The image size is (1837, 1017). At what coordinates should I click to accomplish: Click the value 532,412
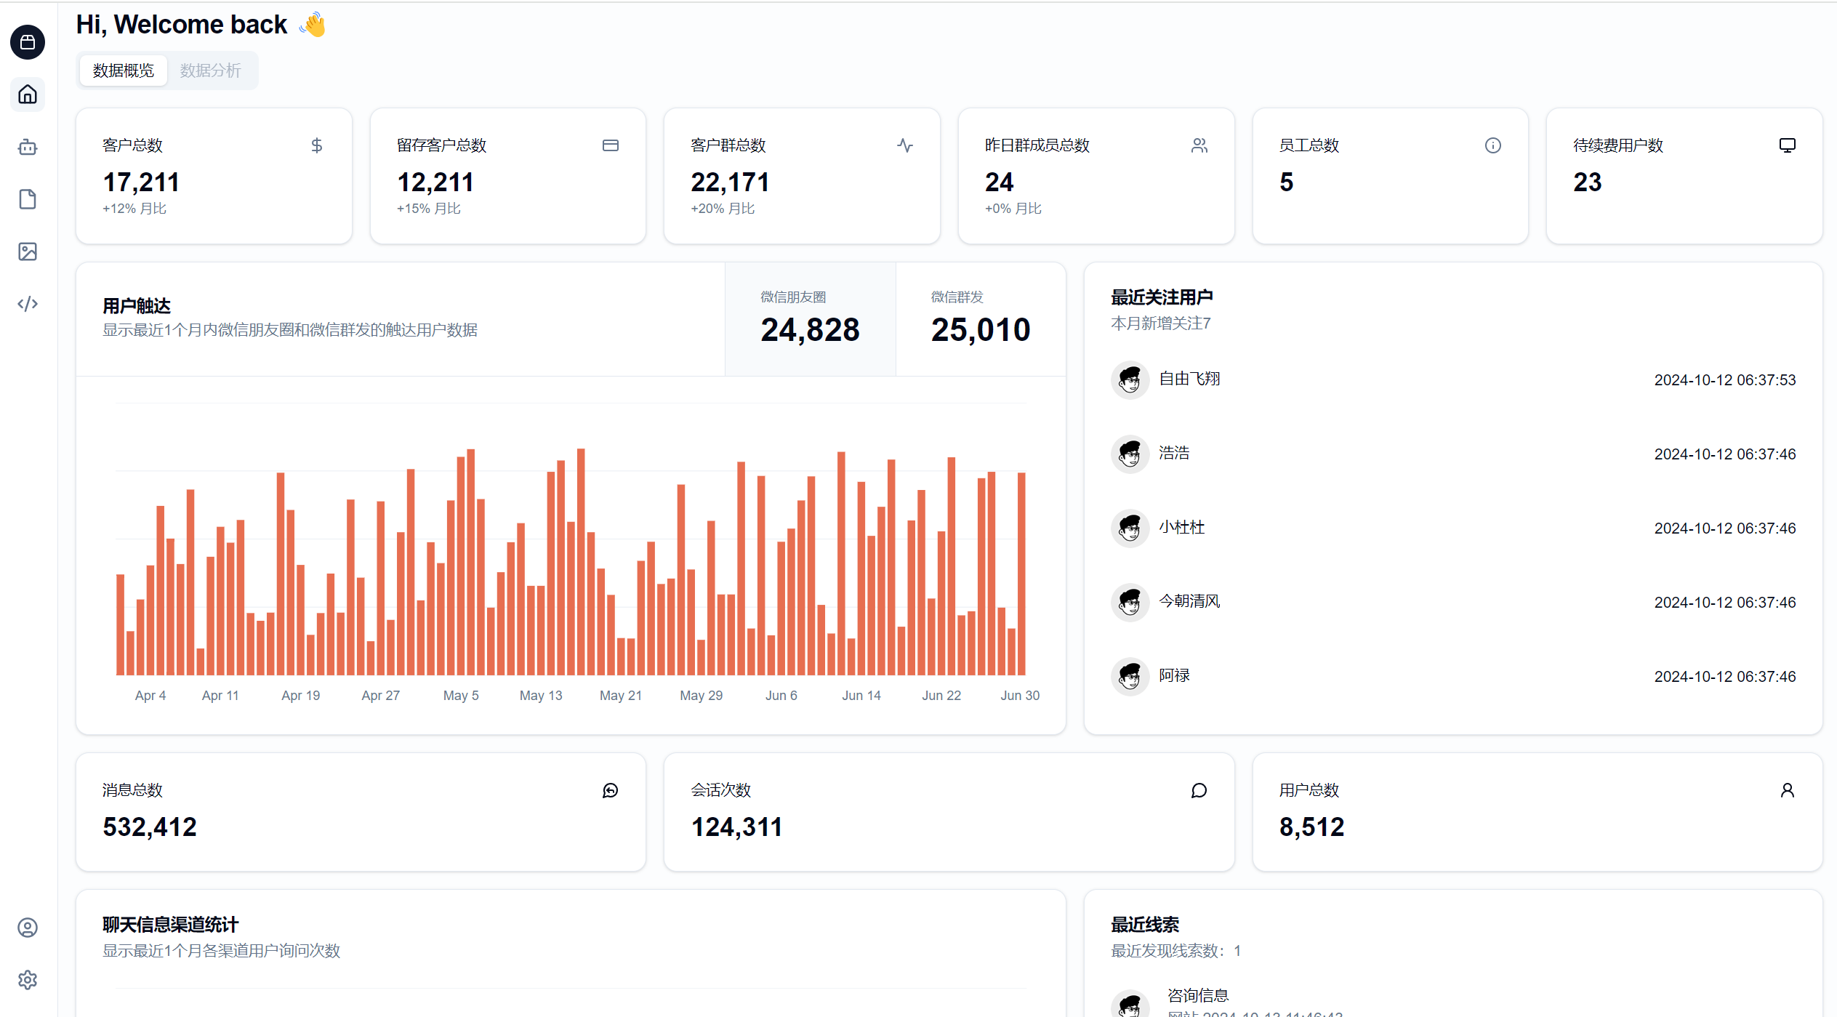click(150, 827)
